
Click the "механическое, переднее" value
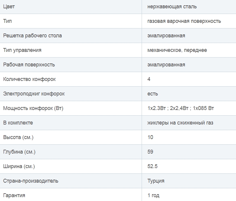tap(177, 50)
